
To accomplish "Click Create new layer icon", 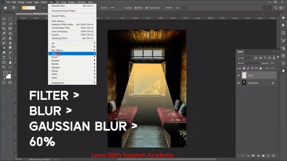I will [x=268, y=156].
